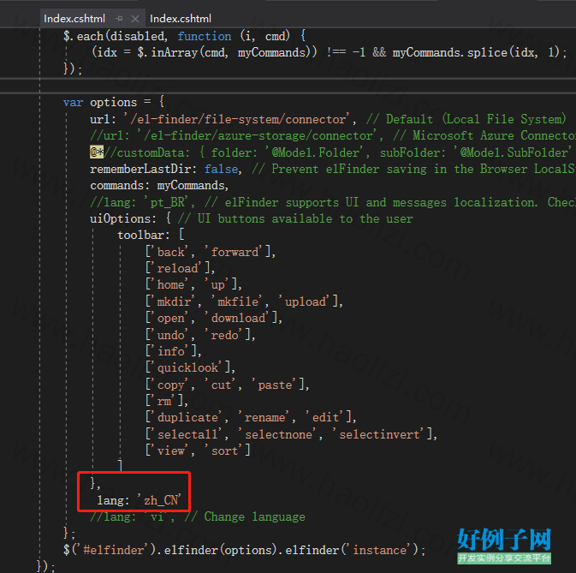This screenshot has width=576, height=573.
Task: Click the ['info'] row
Action: [173, 351]
